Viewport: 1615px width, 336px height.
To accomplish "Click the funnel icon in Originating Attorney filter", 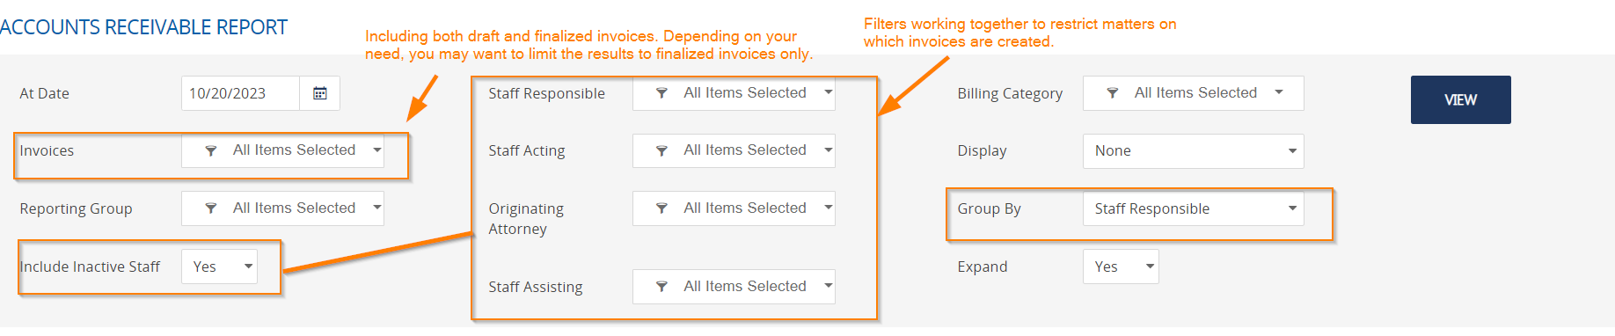I will click(662, 208).
